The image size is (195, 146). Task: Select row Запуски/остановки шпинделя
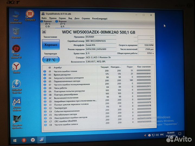(x=97, y=78)
